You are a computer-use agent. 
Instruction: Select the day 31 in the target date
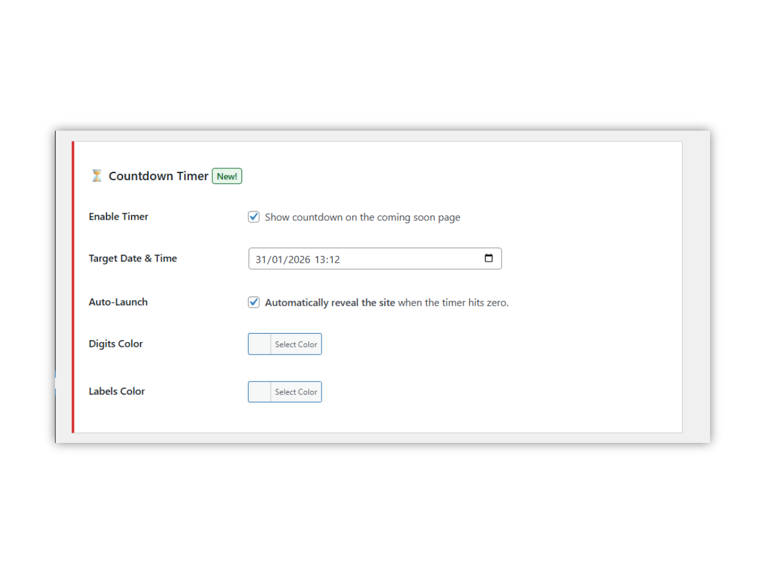[261, 260]
